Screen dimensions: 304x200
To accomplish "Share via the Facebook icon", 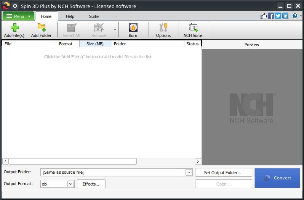I will point(271,16).
